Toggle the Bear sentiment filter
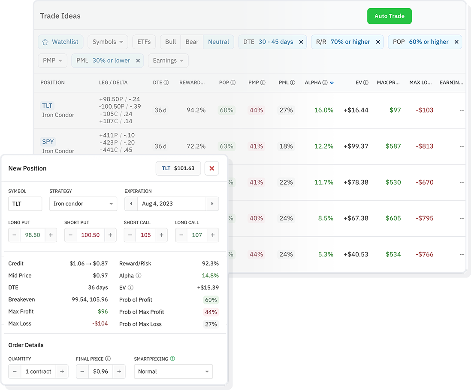The image size is (471, 390). point(191,42)
